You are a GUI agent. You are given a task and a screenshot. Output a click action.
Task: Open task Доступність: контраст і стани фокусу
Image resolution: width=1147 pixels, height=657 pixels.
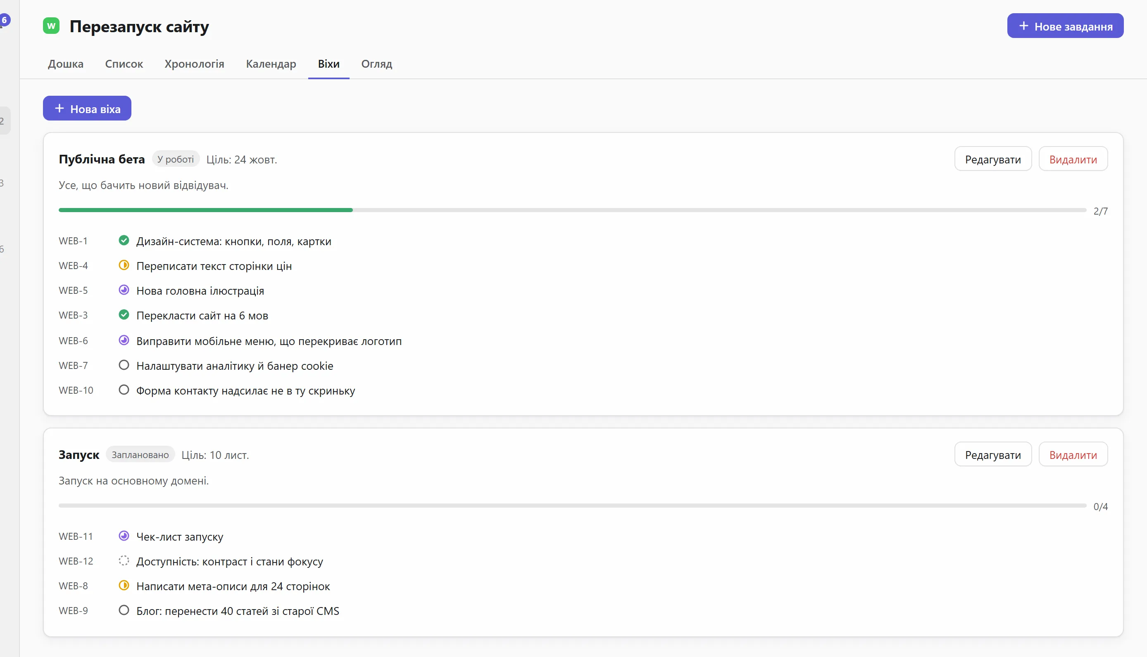coord(229,562)
